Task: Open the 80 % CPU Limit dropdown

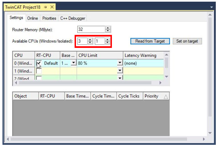Action: [120, 63]
